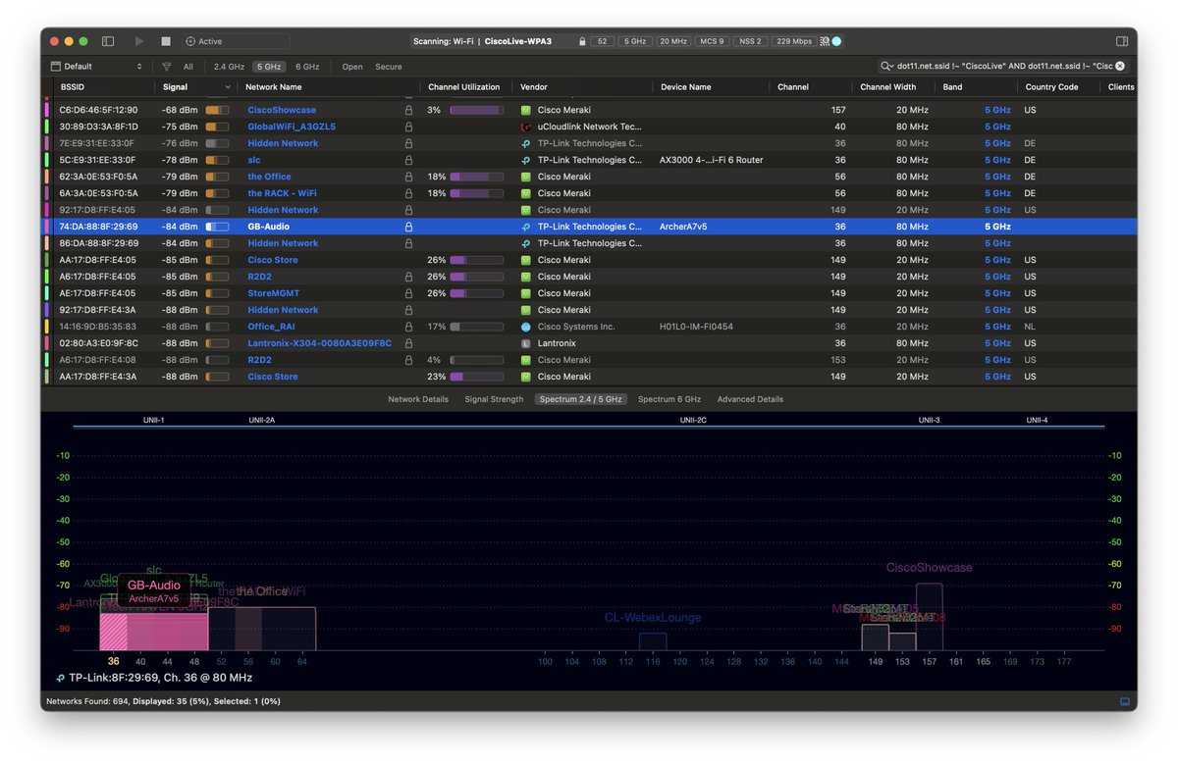Click the Cisco Systems Inc. vendor icon
This screenshot has height=765, width=1178.
(x=526, y=327)
